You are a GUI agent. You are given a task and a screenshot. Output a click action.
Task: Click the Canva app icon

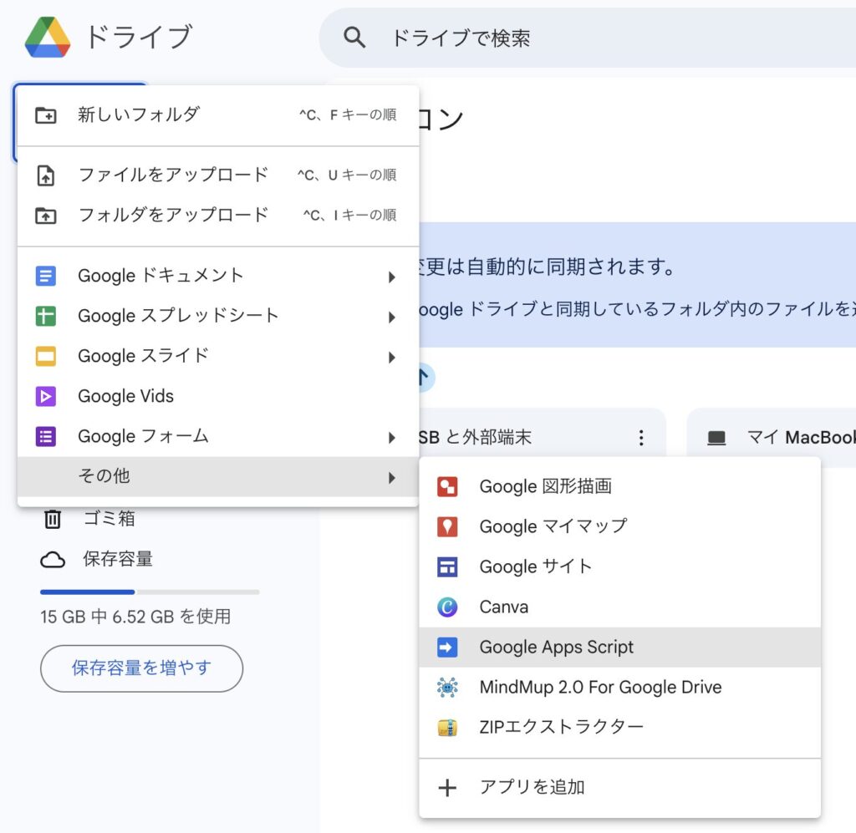click(447, 607)
